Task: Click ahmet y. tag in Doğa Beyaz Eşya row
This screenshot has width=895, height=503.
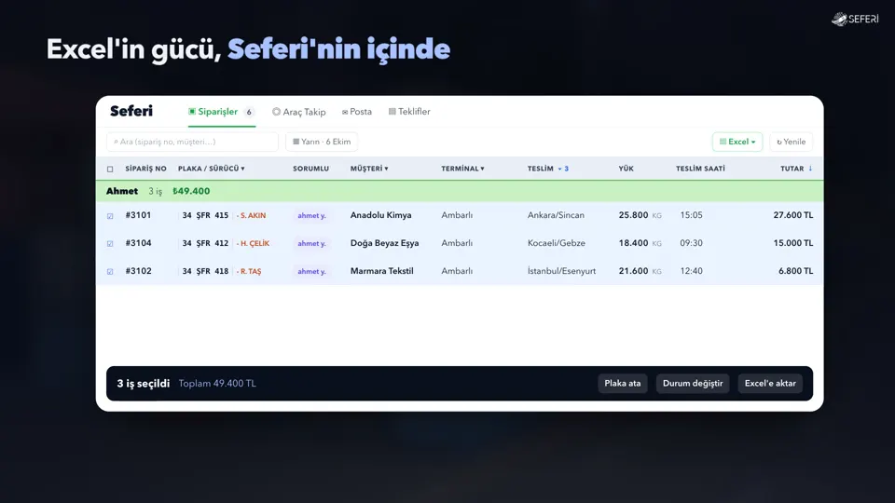Action: coord(311,243)
